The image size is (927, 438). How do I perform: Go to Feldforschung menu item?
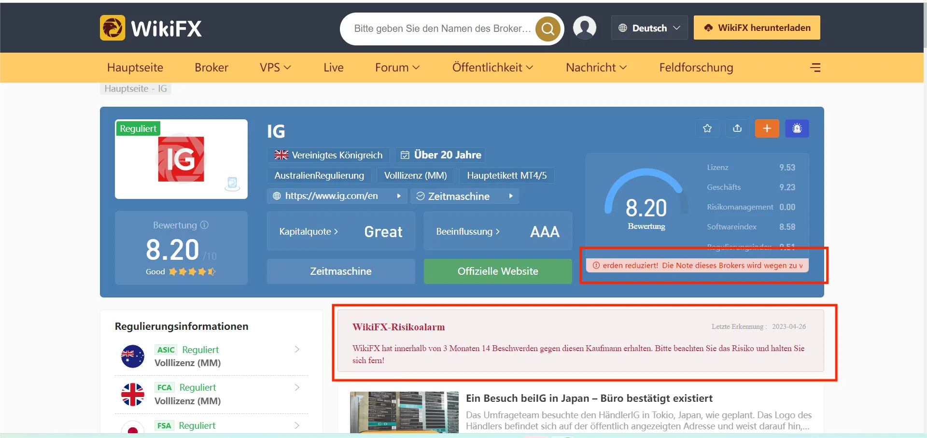pos(696,68)
